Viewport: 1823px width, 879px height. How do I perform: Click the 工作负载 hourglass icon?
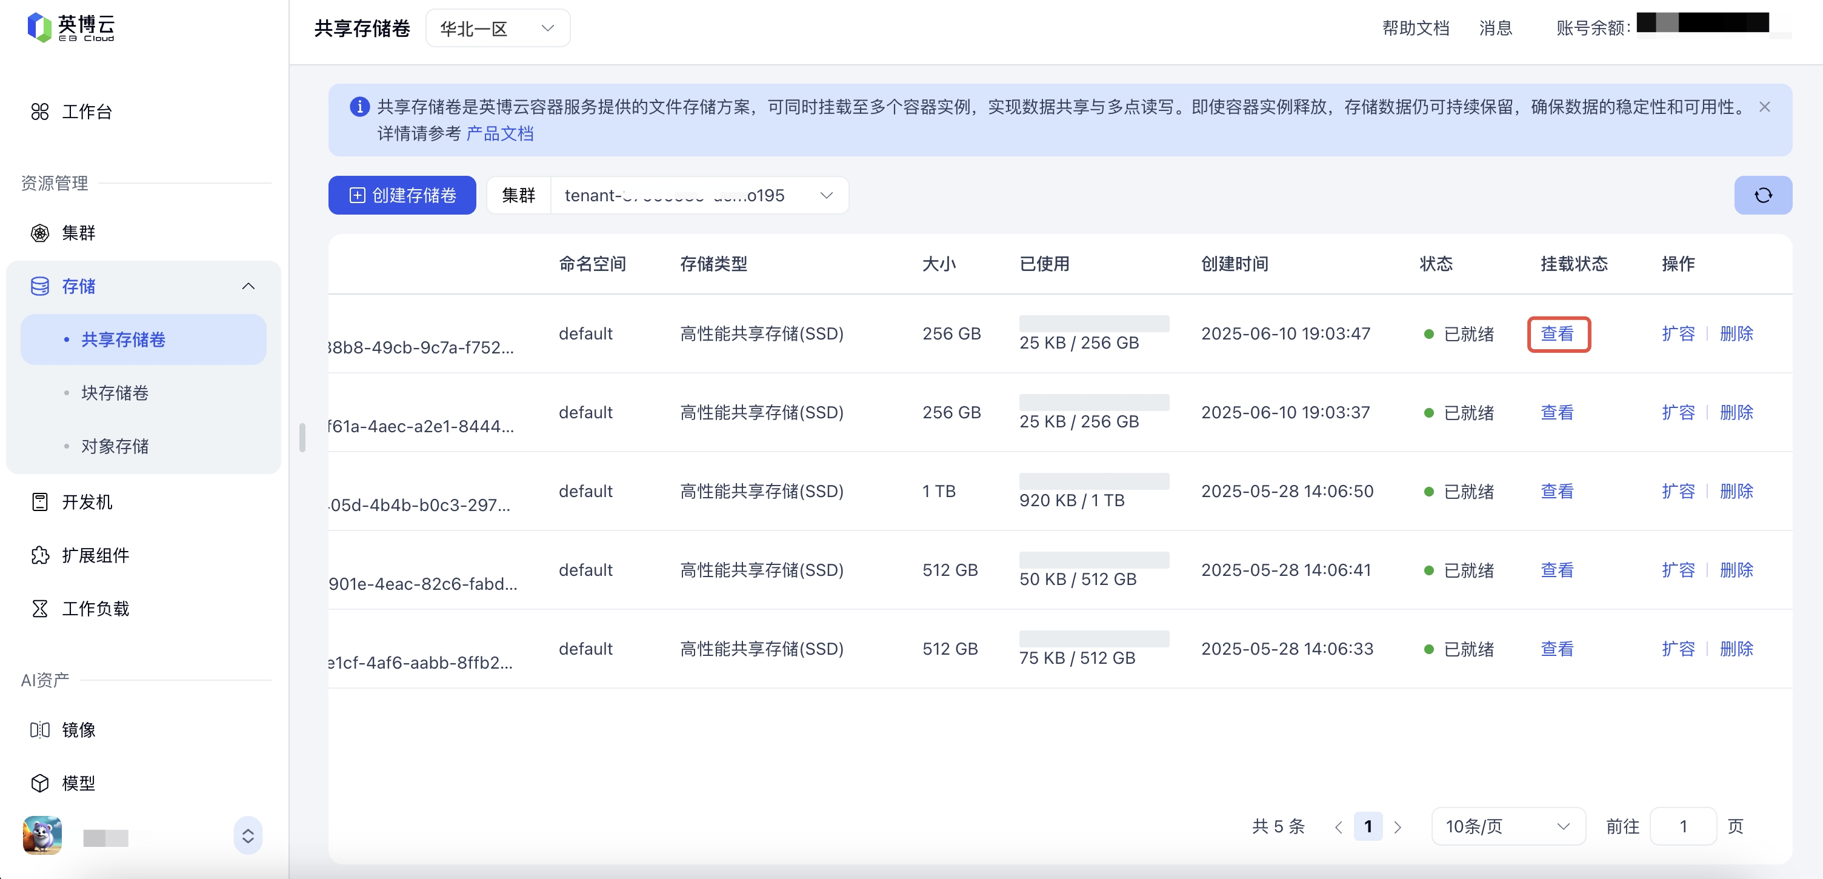click(x=39, y=609)
